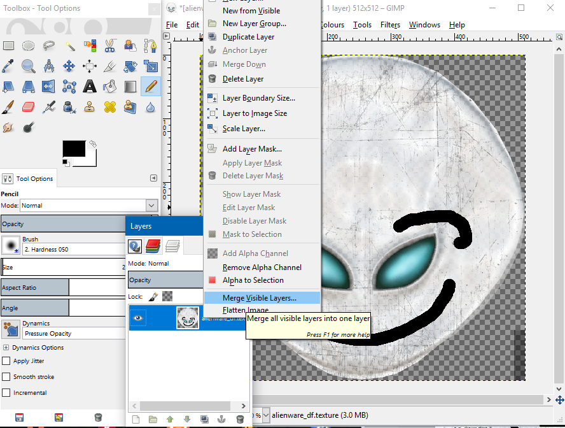Screen dimensions: 565x428
Task: Select the Move tool
Action: click(x=69, y=66)
